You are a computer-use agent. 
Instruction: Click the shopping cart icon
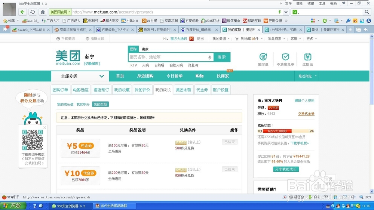point(237,38)
